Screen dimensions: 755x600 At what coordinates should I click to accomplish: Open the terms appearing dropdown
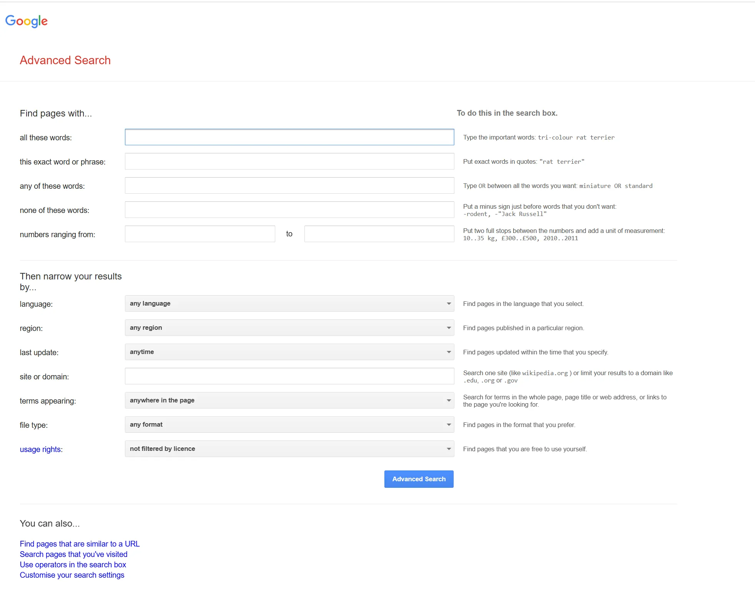pyautogui.click(x=289, y=400)
